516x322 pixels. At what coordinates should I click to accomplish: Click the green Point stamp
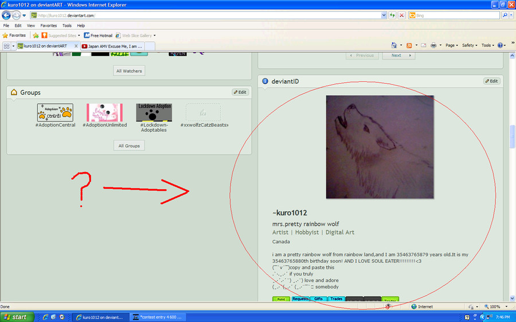coord(281,299)
